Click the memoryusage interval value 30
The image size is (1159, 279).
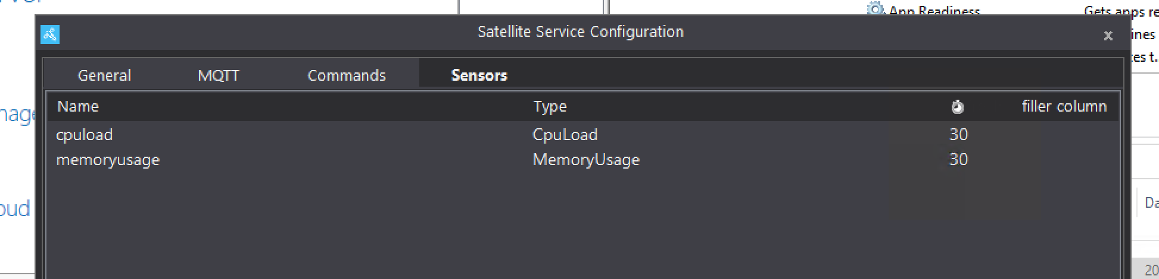pyautogui.click(x=958, y=160)
